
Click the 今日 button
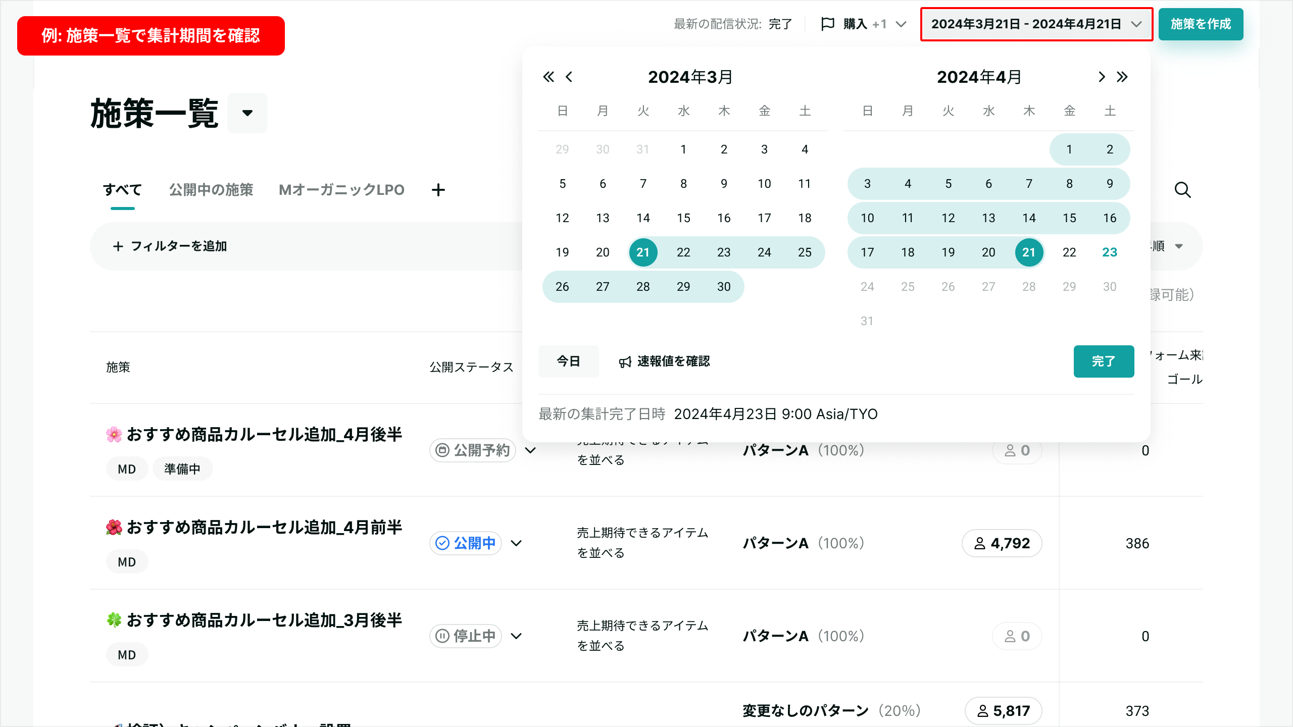(x=569, y=361)
